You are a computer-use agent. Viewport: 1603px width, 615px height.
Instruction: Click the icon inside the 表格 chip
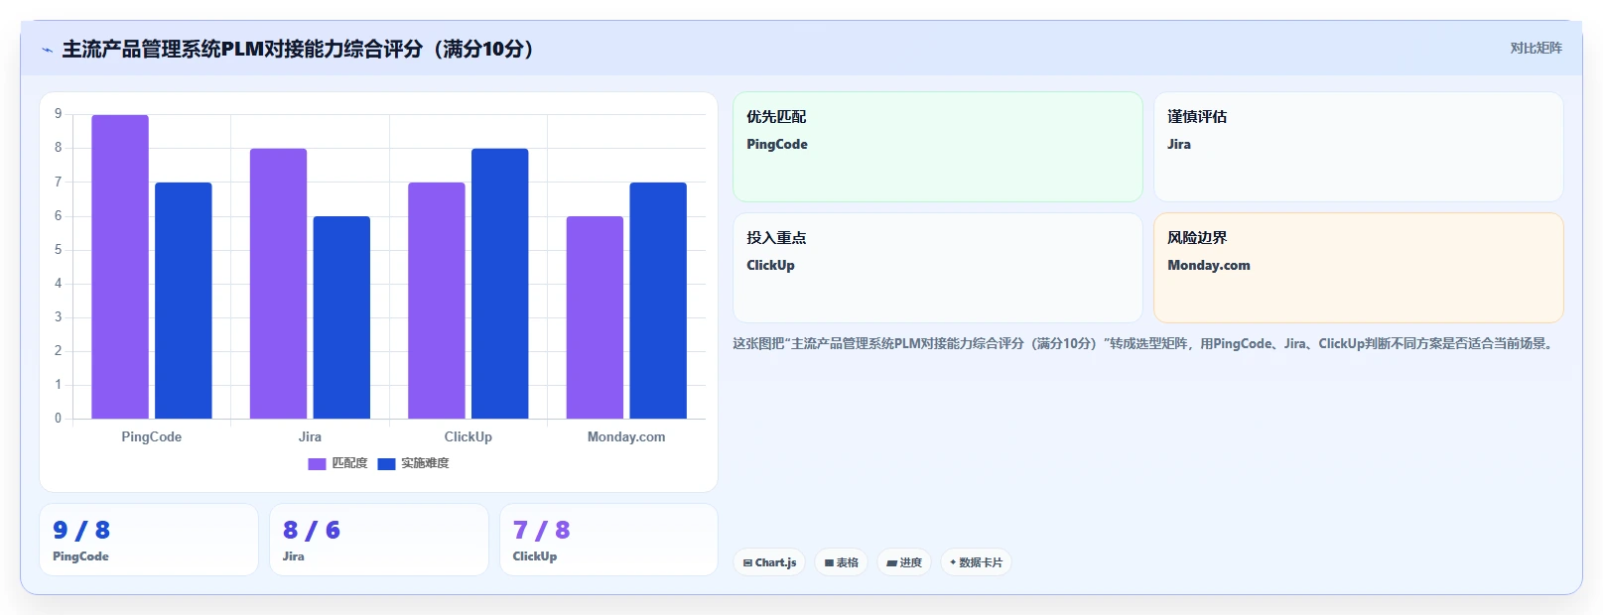[829, 562]
